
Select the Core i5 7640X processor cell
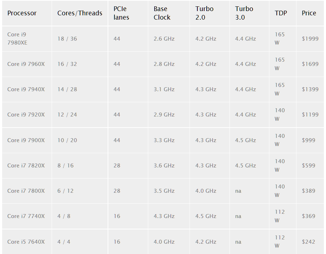[x=26, y=242]
